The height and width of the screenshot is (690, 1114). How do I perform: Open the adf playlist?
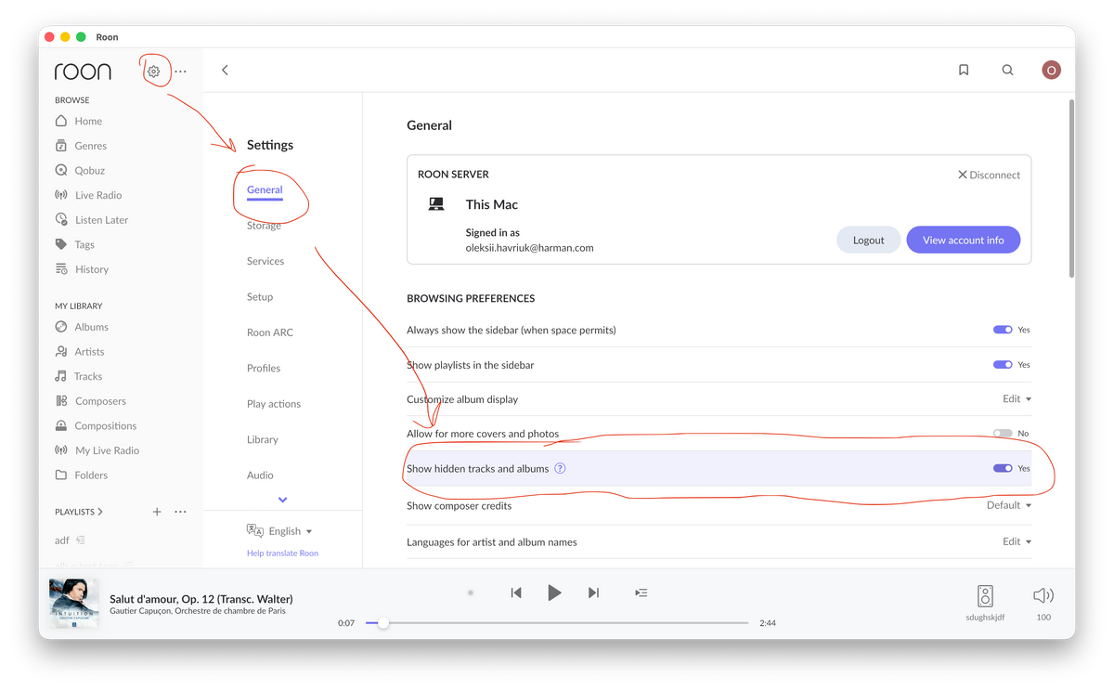click(62, 540)
